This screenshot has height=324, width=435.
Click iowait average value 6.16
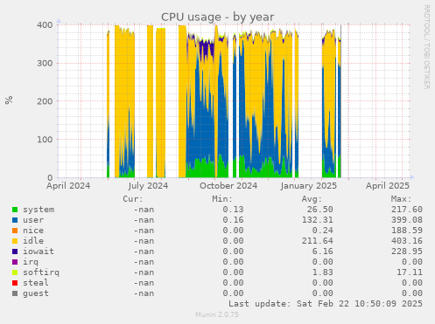tap(323, 252)
